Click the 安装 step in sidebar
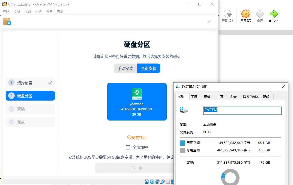Screen dimensions: 293x185 (30, 109)
